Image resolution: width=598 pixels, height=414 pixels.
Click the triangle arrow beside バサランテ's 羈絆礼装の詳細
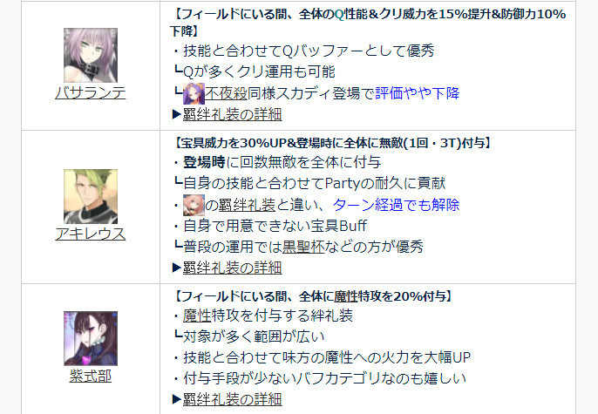(x=177, y=114)
